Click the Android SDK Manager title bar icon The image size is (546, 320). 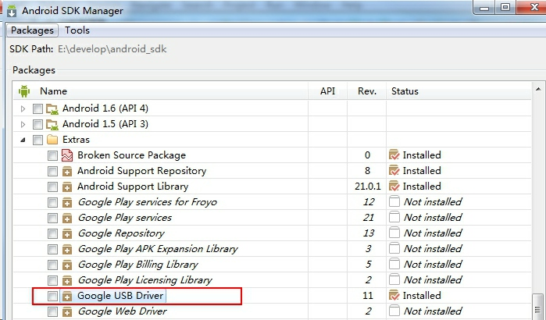[12, 11]
